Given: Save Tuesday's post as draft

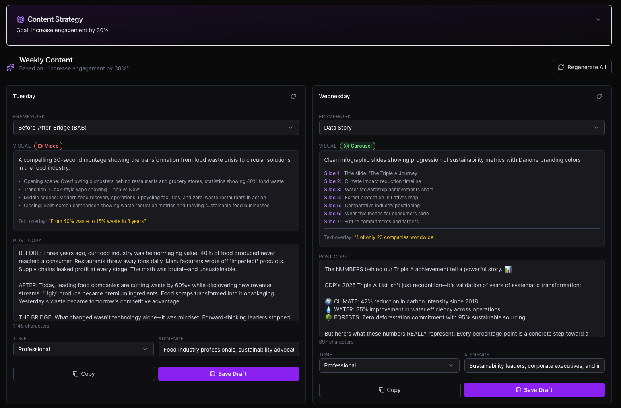Looking at the screenshot, I should [x=228, y=374].
